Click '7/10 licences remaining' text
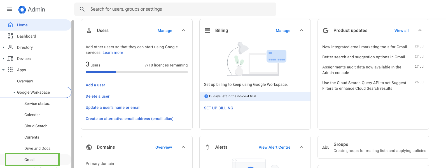 [x=166, y=65]
